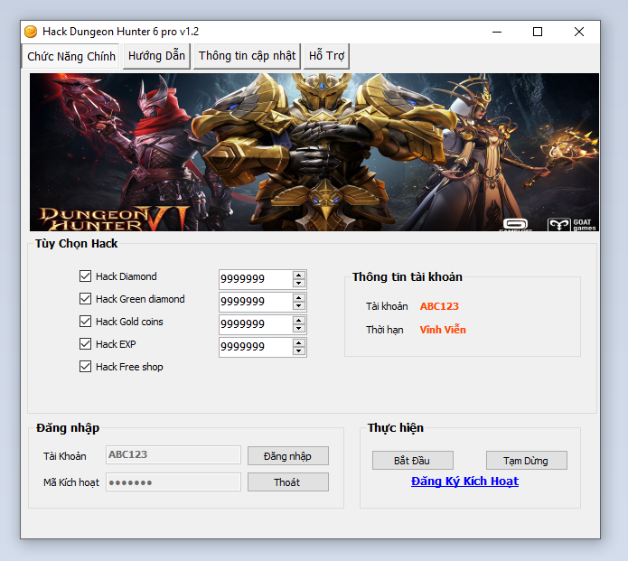Decrease the Hack Green diamond value

coord(299,305)
